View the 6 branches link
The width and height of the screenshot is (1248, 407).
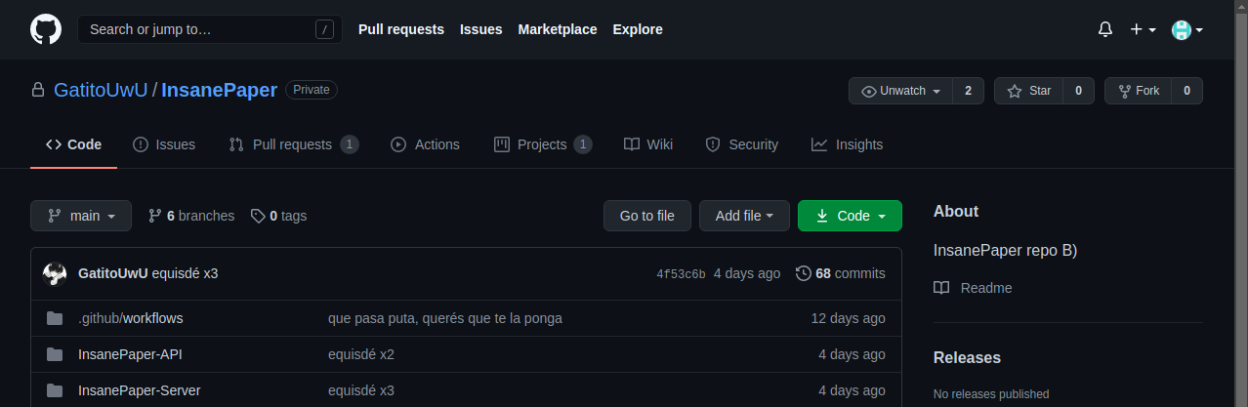[191, 216]
